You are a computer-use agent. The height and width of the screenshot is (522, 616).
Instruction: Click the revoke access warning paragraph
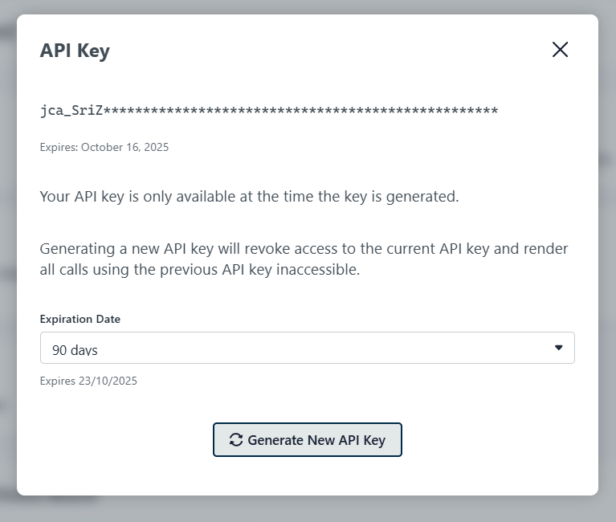coord(304,249)
